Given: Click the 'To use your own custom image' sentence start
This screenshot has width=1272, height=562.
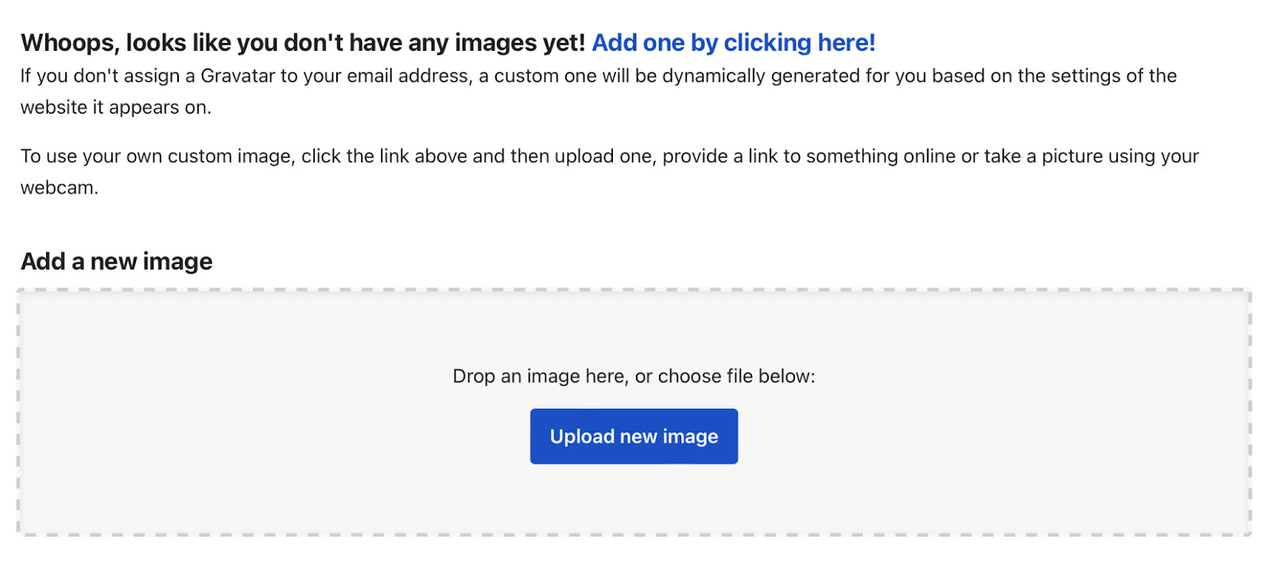Looking at the screenshot, I should click(x=156, y=157).
